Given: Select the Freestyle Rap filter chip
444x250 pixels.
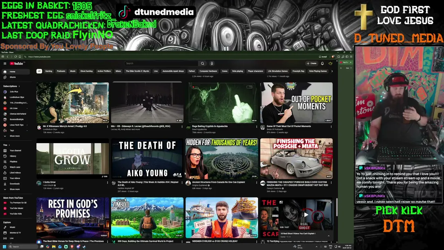Looking at the screenshot, I should click(x=298, y=71).
